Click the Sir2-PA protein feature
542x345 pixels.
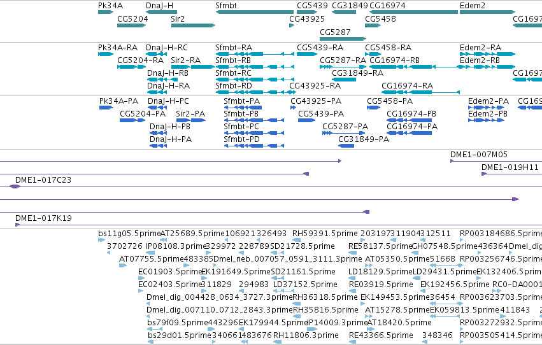point(191,120)
